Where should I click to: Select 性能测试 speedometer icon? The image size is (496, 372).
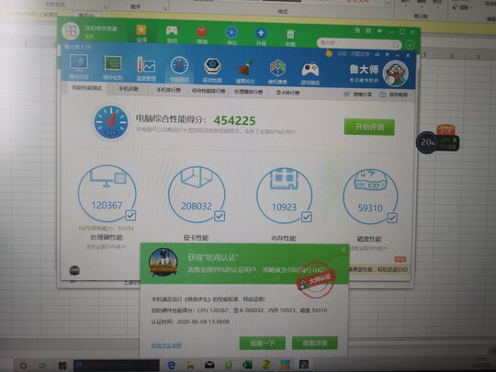click(x=179, y=65)
